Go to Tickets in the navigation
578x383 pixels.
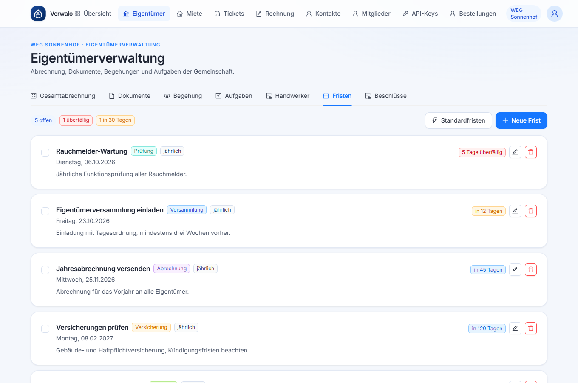coord(229,14)
